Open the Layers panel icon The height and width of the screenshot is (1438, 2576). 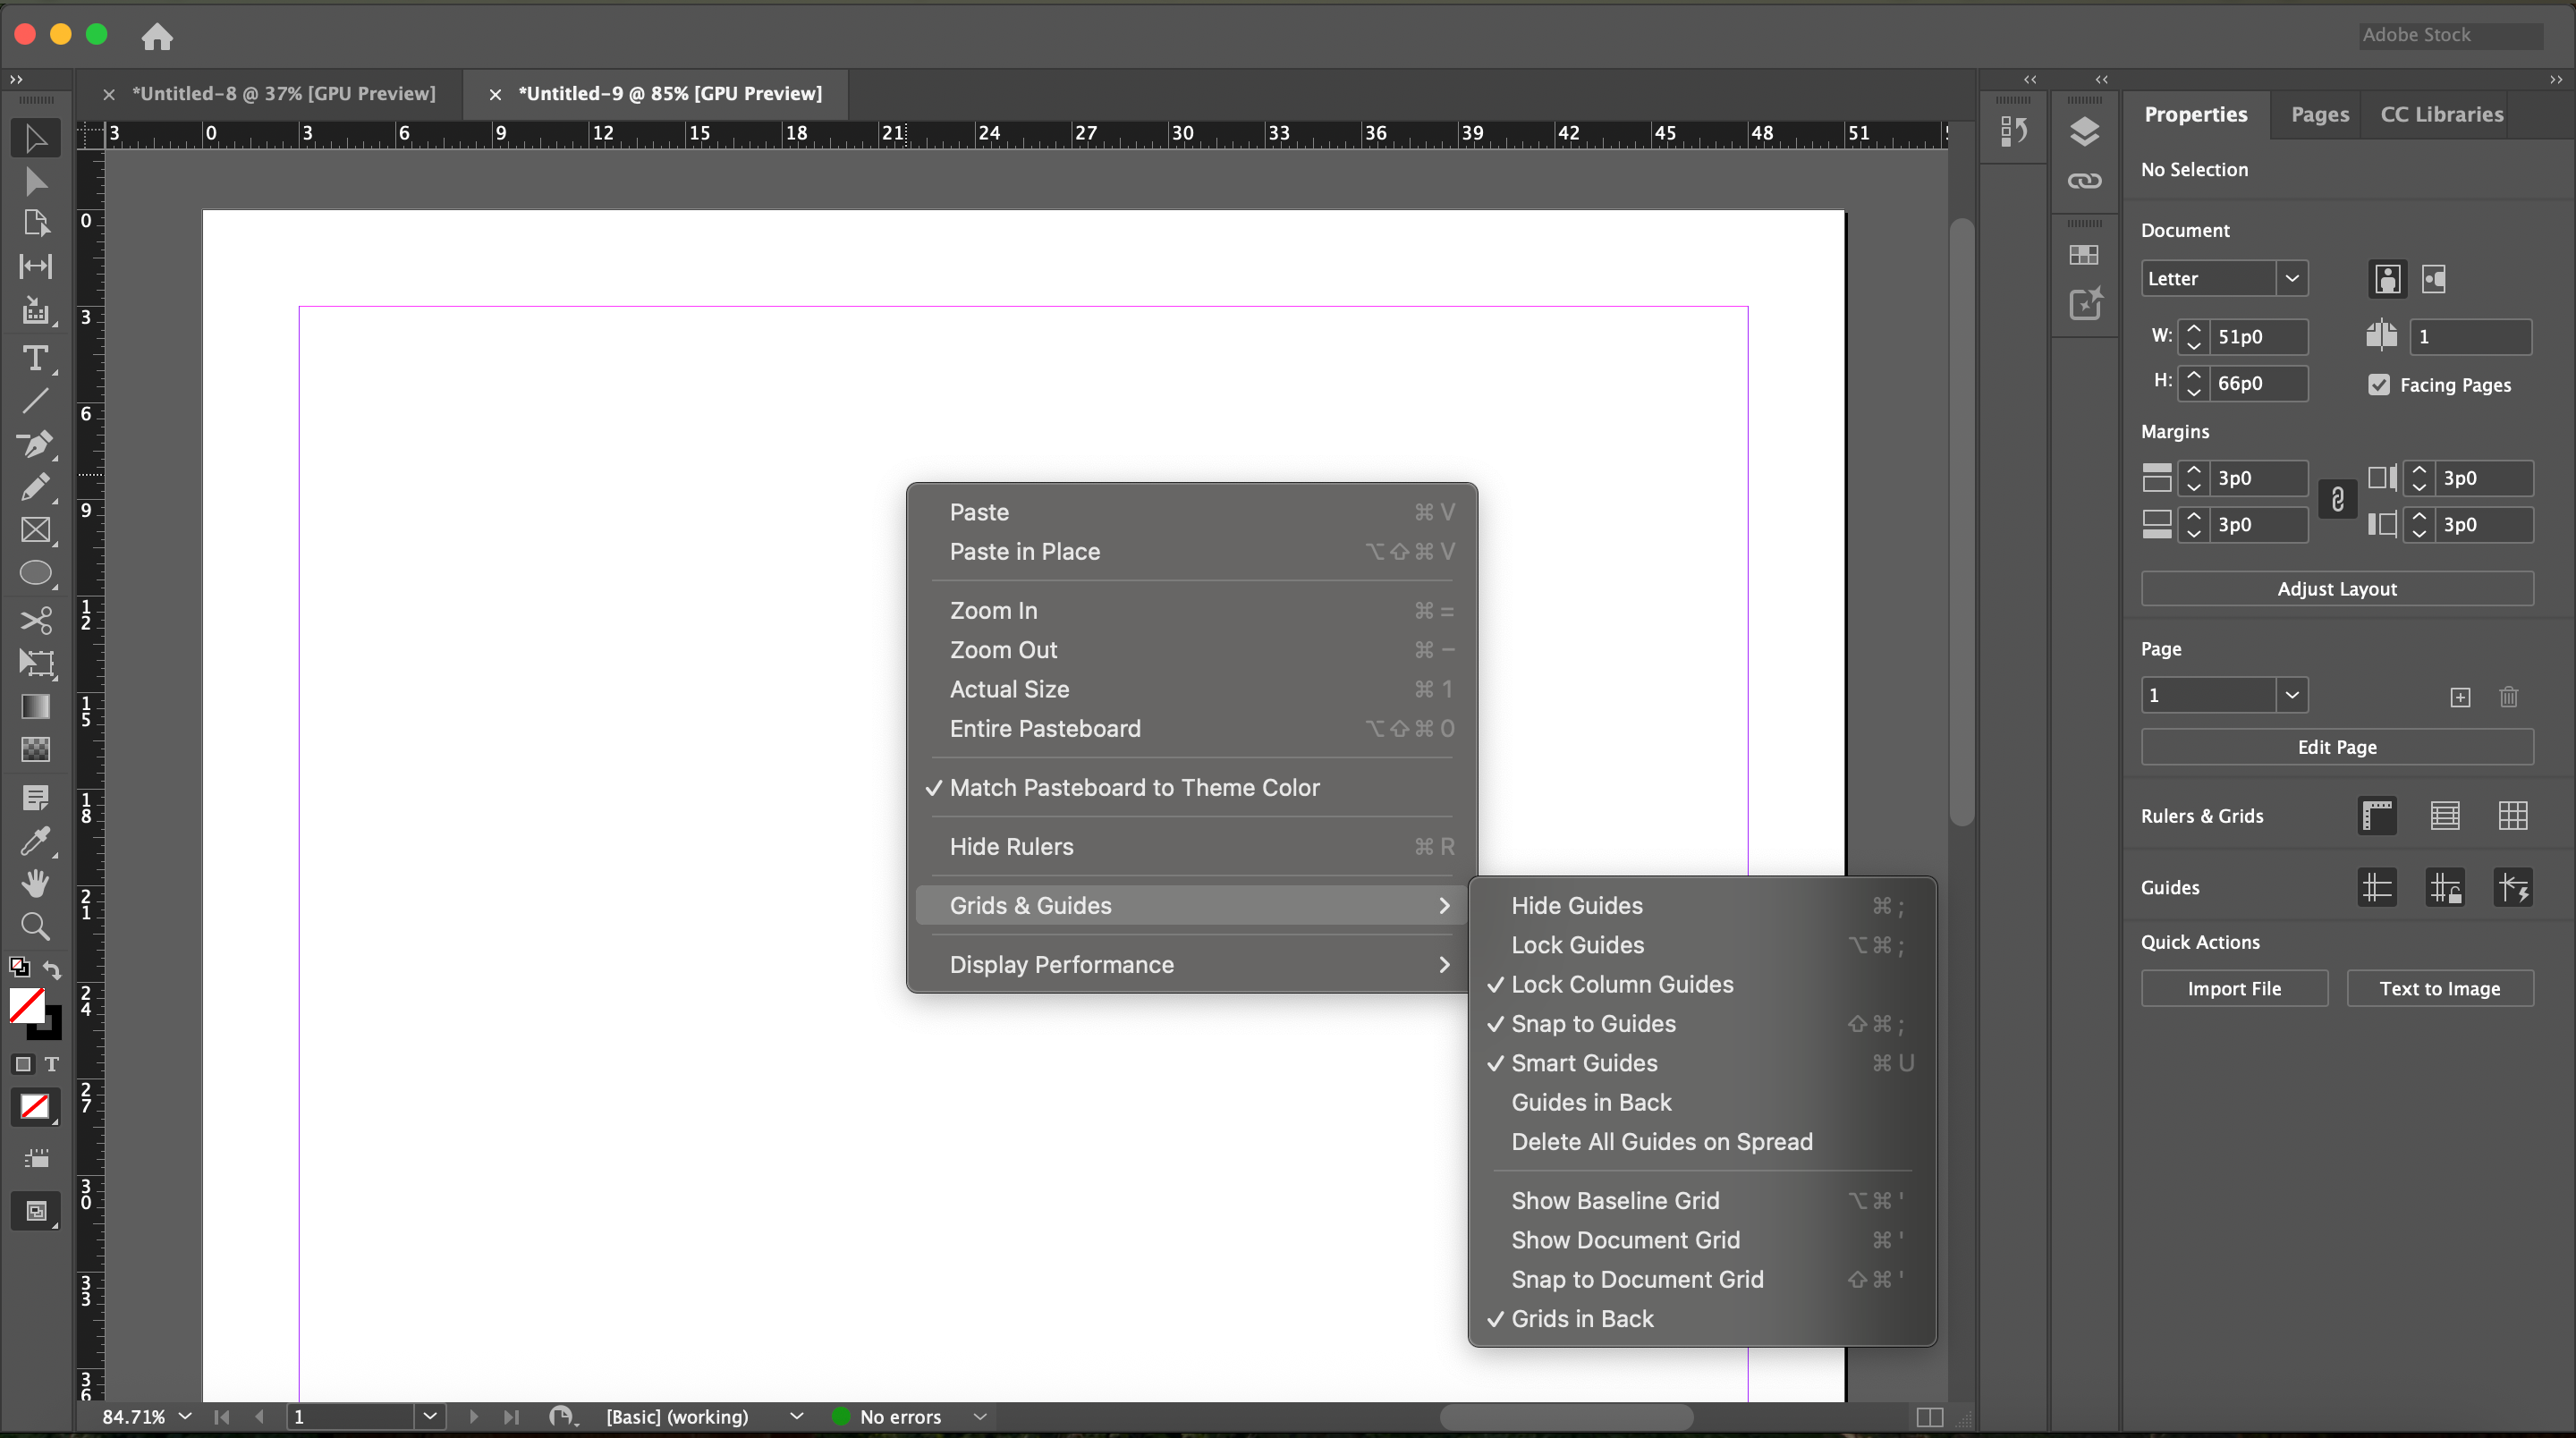[2084, 131]
